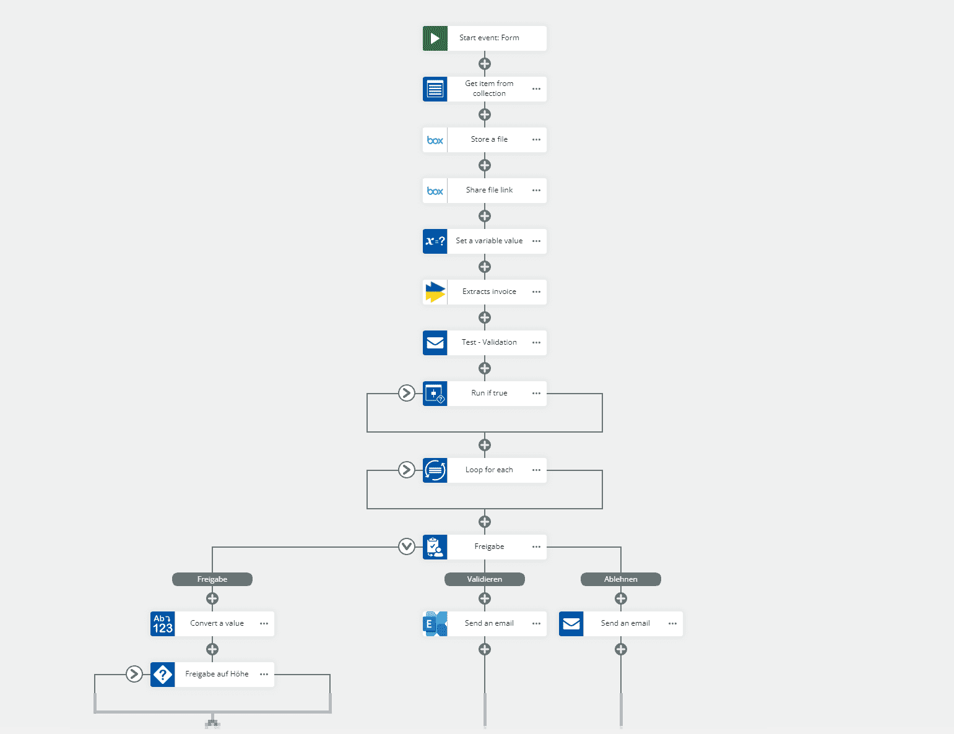Open options menu for Extracts invoice
954x734 pixels.
[x=536, y=292]
